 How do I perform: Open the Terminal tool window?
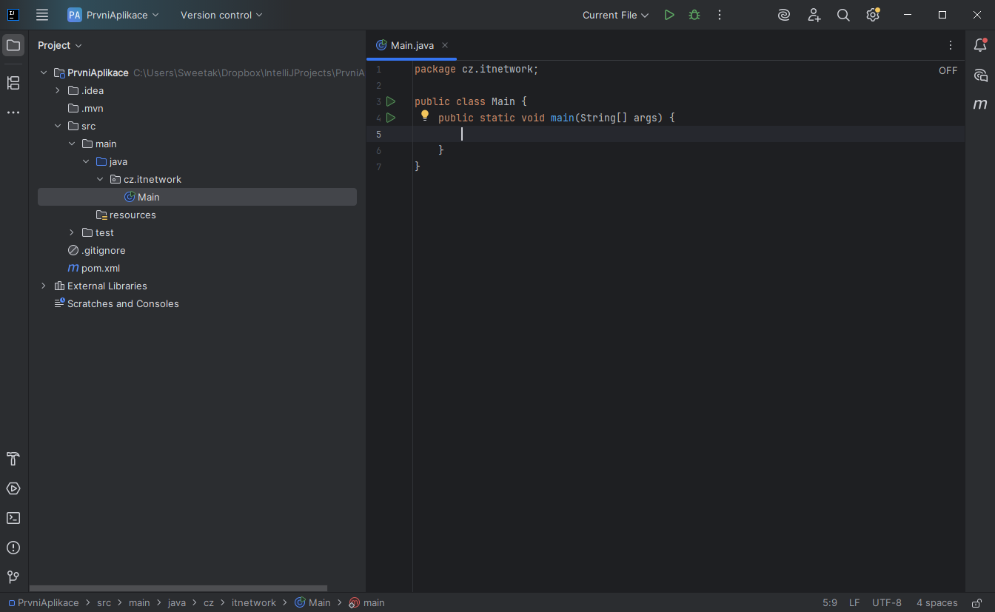click(13, 518)
